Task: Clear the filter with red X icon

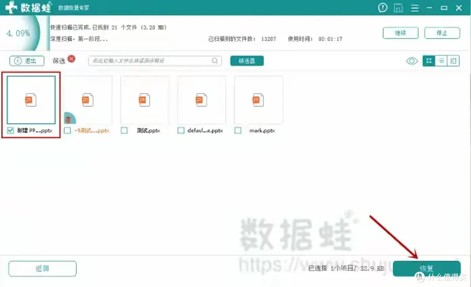Action: pyautogui.click(x=72, y=59)
